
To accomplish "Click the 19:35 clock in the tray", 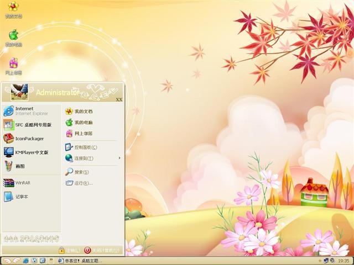I will tap(343, 261).
